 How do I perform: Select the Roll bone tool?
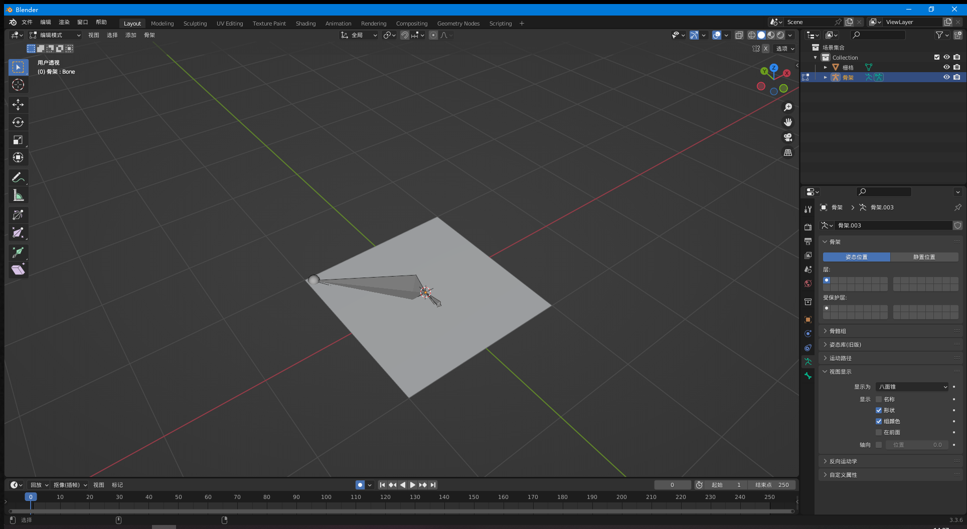pyautogui.click(x=18, y=215)
